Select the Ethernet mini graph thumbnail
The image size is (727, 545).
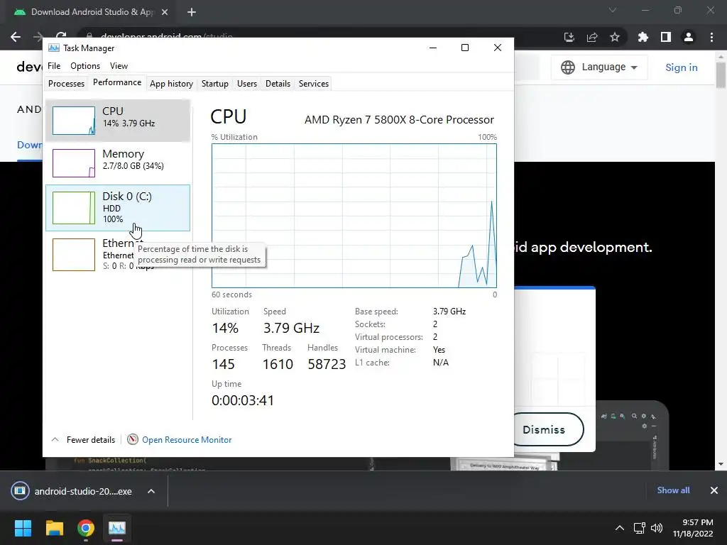coord(74,255)
